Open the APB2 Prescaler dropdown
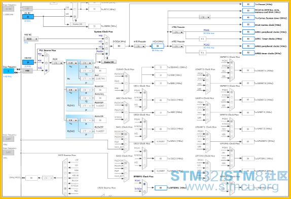 (178, 46)
